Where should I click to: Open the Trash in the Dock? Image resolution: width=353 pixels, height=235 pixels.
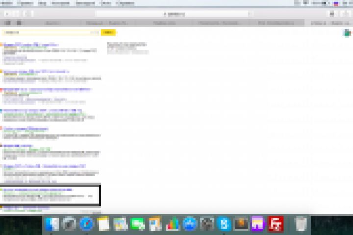pyautogui.click(x=301, y=224)
